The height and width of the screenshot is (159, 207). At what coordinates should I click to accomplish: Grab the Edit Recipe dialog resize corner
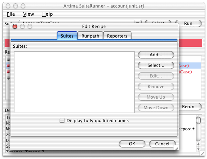pos(177,148)
